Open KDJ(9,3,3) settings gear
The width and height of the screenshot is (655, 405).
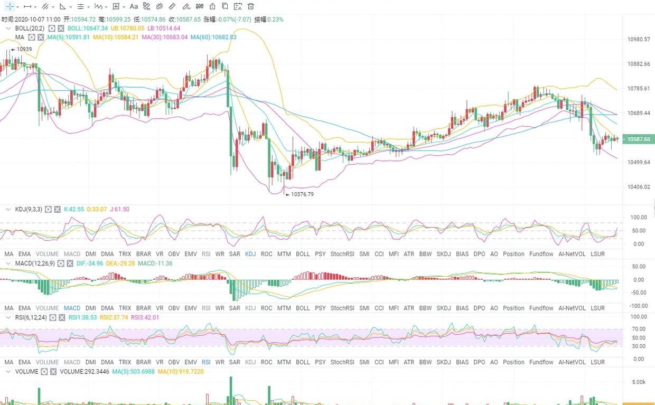49,210
